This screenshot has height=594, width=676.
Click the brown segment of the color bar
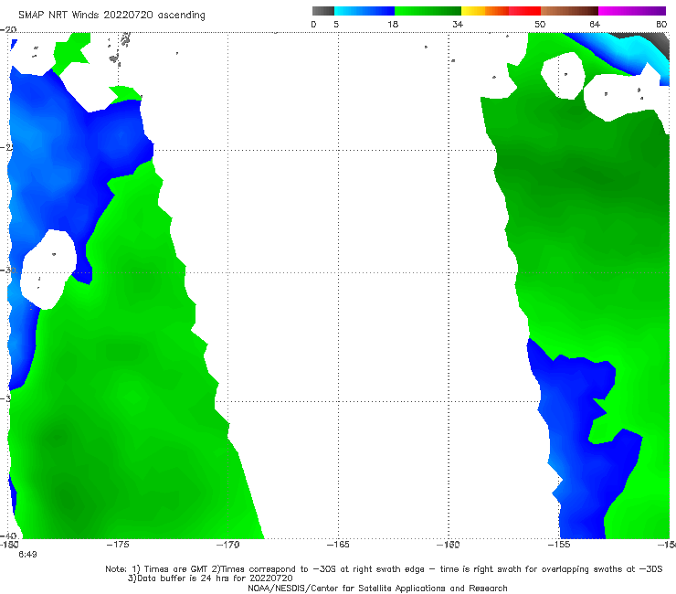coord(569,11)
